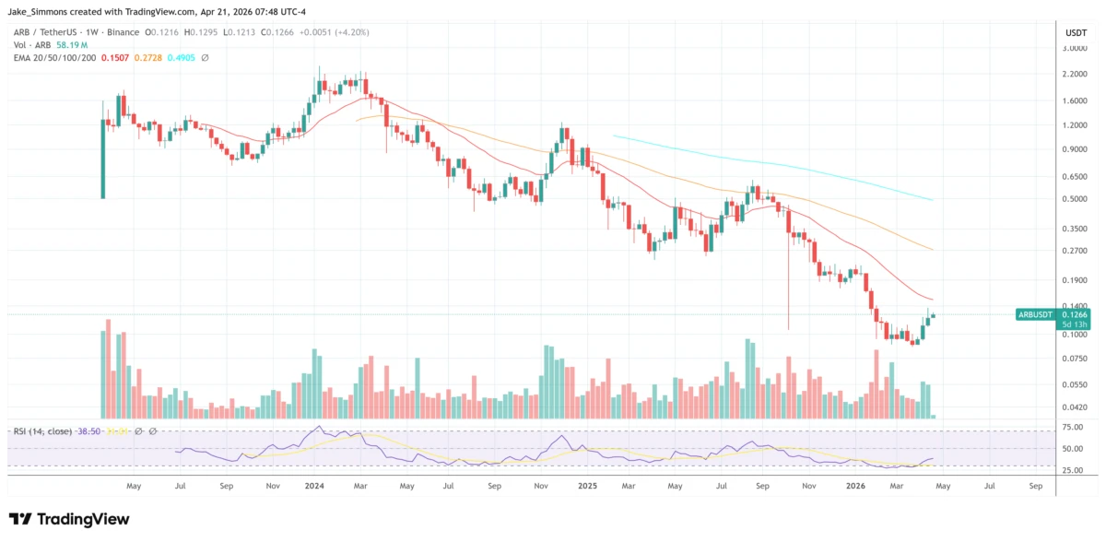
Task: Click the latest green weekly candle
Action: 933,316
